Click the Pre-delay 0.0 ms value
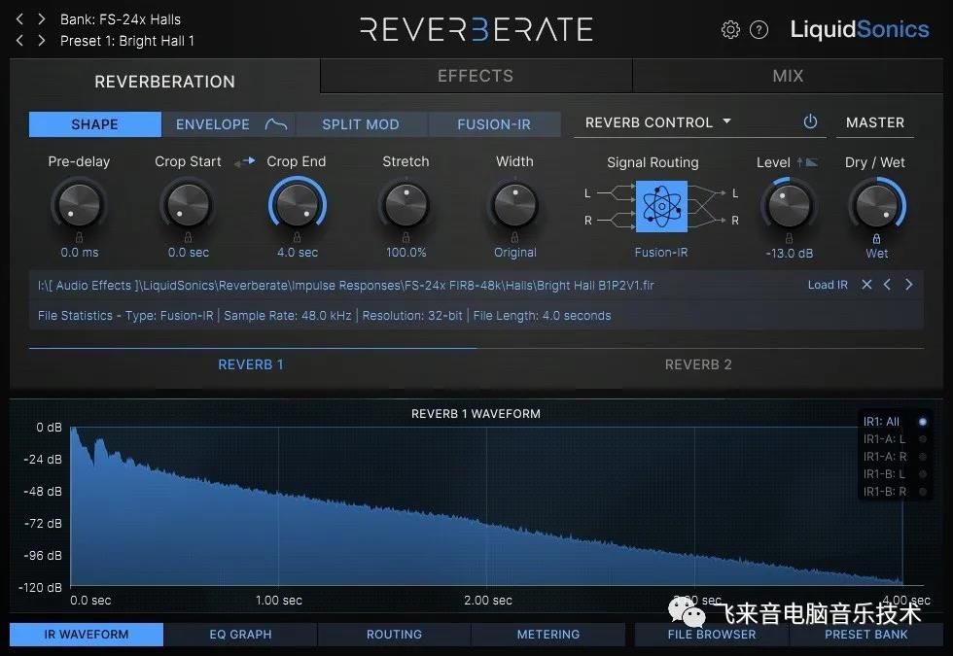 (80, 252)
